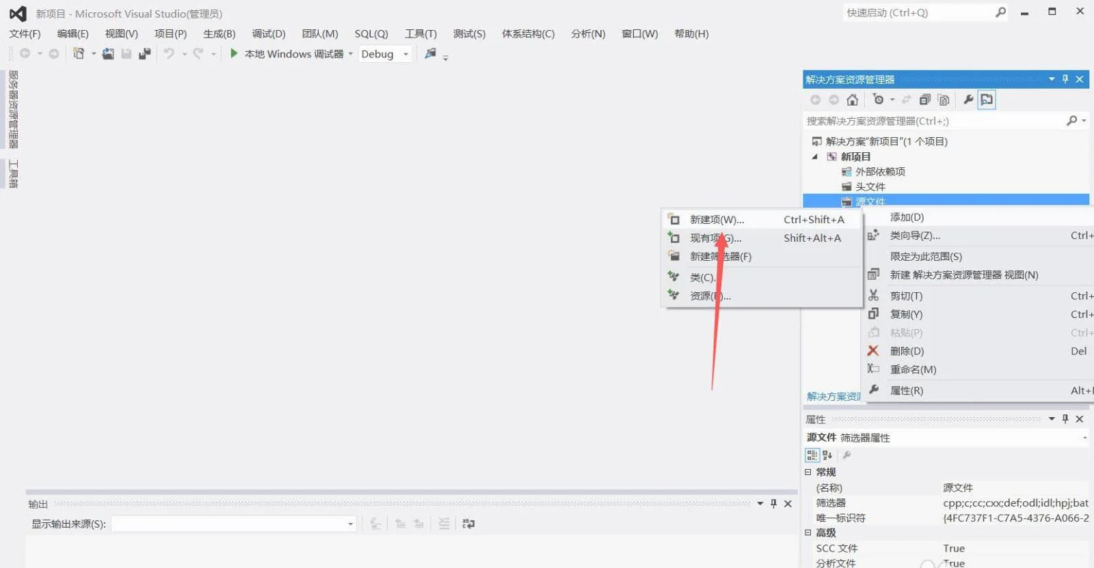Click the Undo toolbar icon

click(x=169, y=54)
